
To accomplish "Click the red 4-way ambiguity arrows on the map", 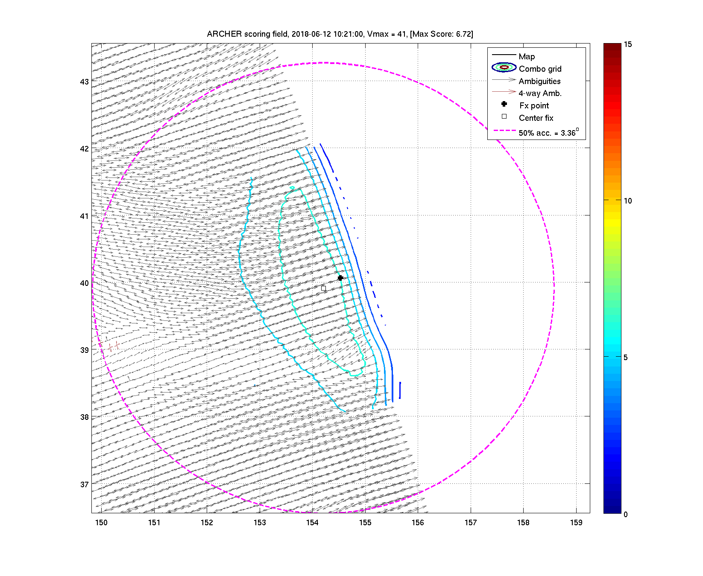I will (112, 346).
